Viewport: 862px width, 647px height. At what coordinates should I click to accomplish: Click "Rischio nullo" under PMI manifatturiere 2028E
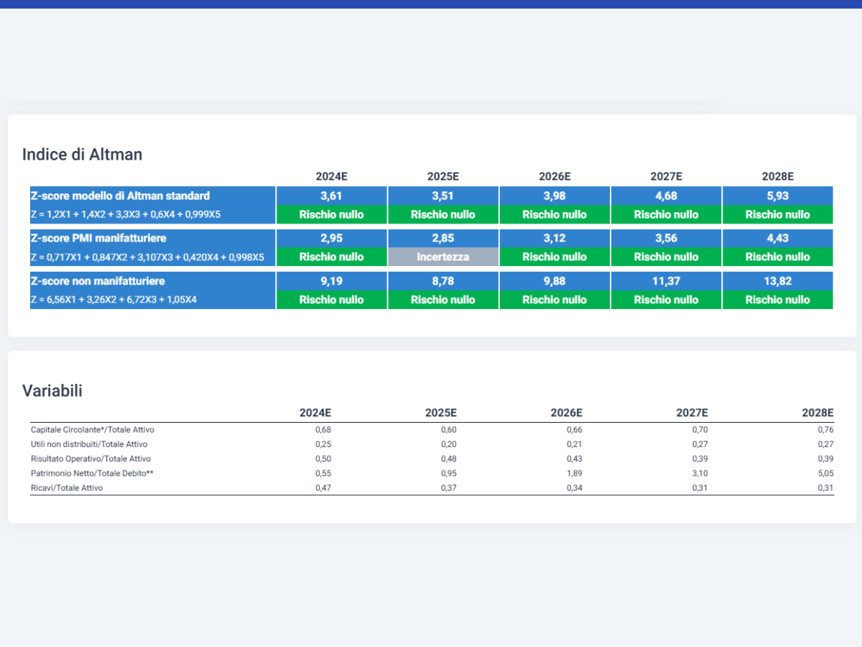778,257
